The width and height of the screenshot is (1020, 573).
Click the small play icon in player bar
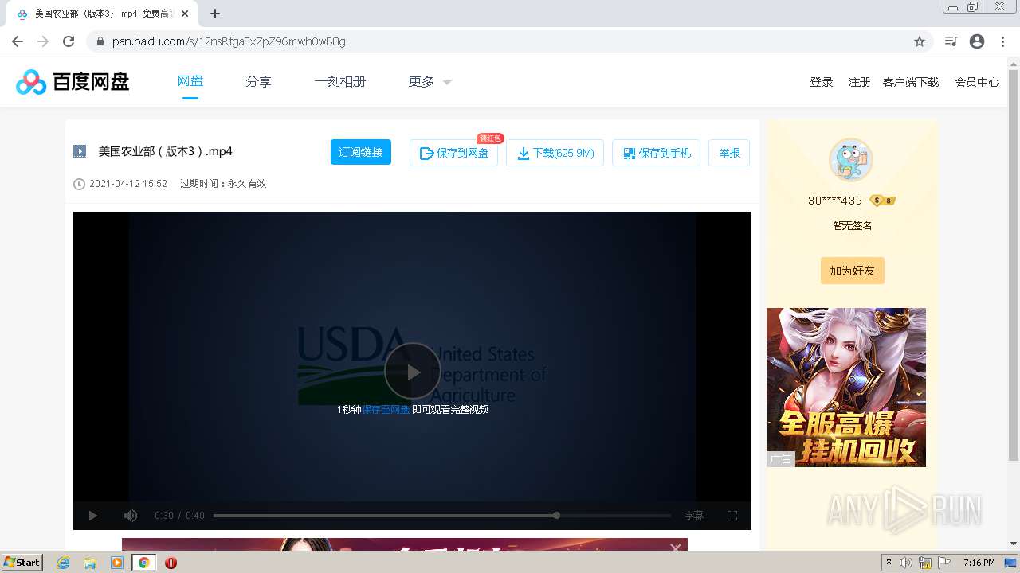click(92, 516)
